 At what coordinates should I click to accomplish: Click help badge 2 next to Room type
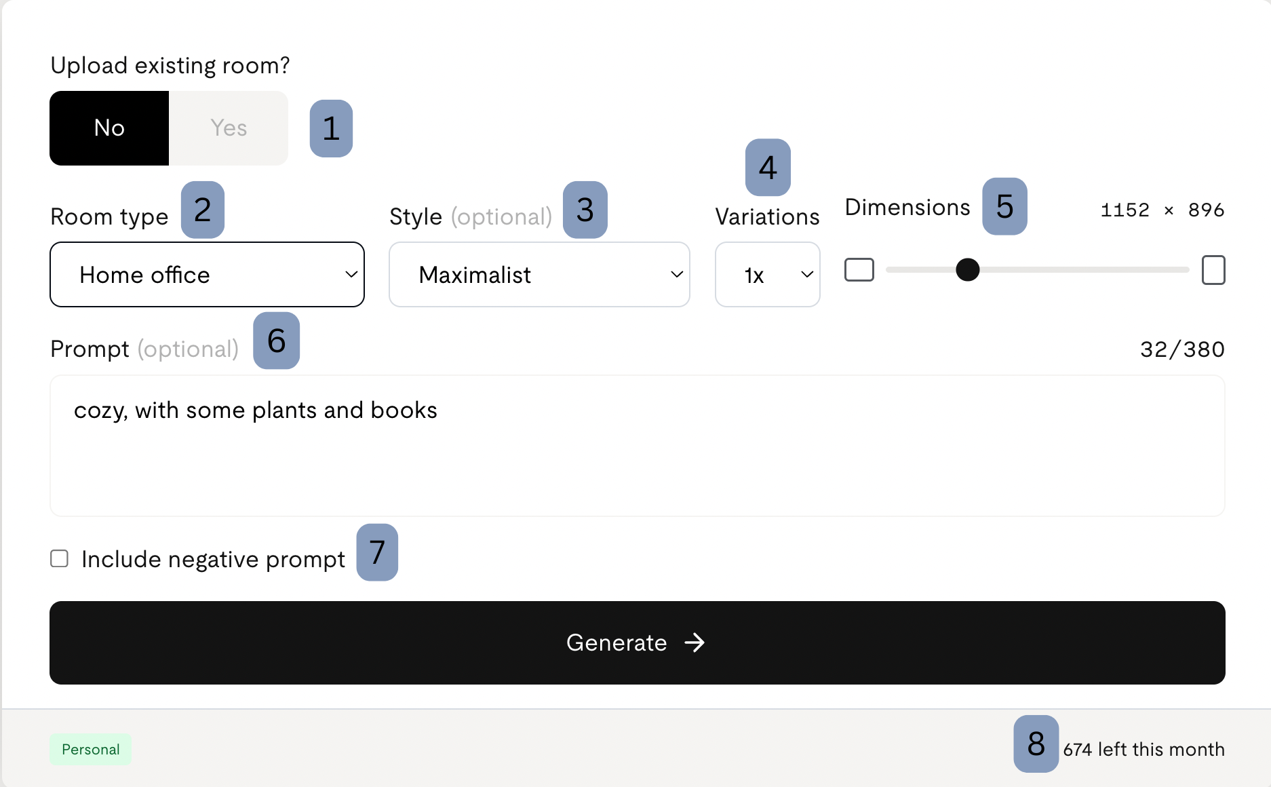[x=202, y=210]
